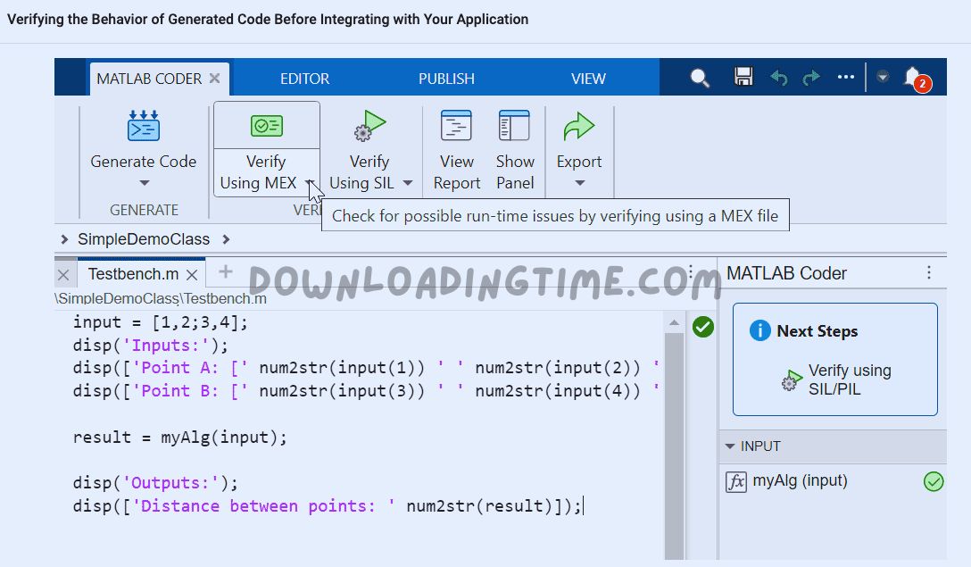Open the Verify Using SIL dropdown arrow
Viewport: 971px width, 567px height.
click(x=408, y=184)
